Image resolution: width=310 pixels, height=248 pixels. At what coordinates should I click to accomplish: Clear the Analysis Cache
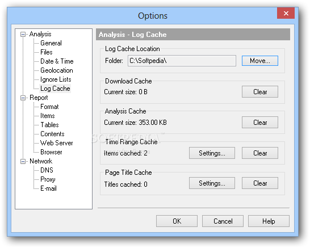point(260,123)
